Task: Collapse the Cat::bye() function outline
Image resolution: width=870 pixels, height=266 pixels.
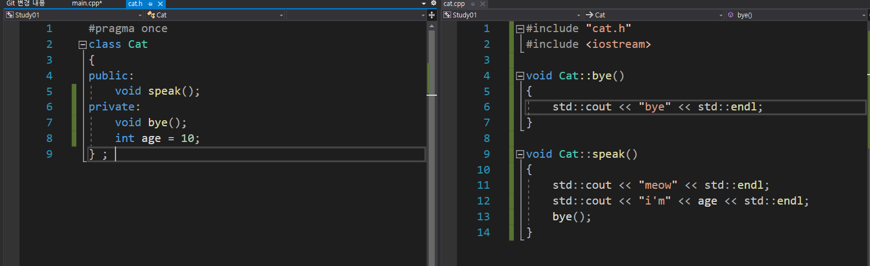Action: coord(520,76)
